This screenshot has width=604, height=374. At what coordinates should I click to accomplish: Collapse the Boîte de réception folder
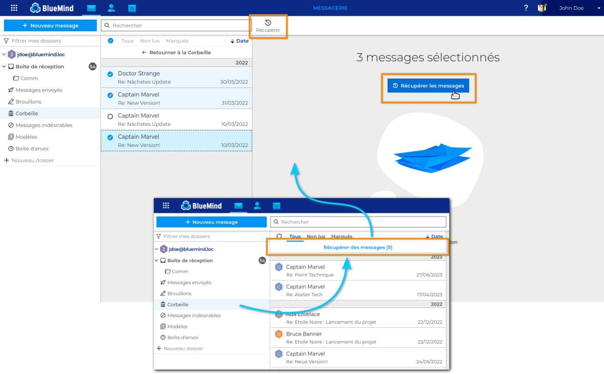(4, 67)
